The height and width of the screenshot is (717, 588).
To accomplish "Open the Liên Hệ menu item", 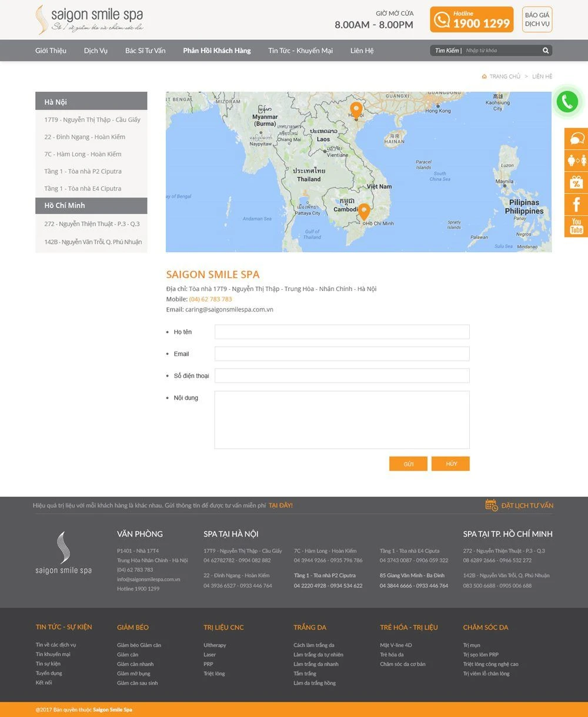I will [x=362, y=51].
